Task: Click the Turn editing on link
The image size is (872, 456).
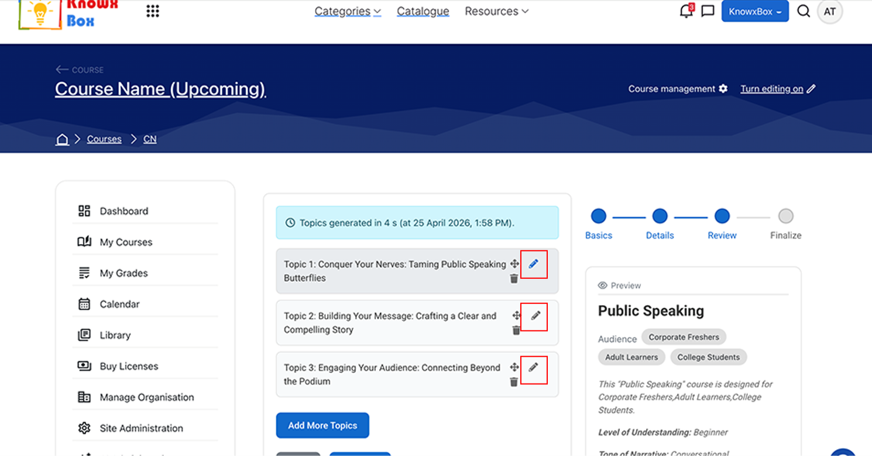Action: click(x=771, y=89)
